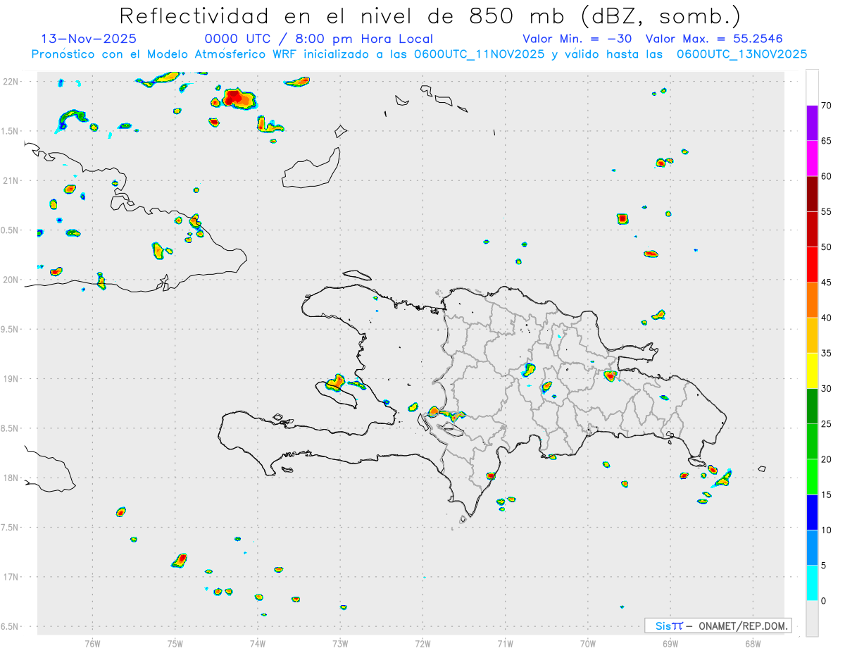Click the '76W' longitude label
Viewport: 845px width, 653px height.
point(92,643)
